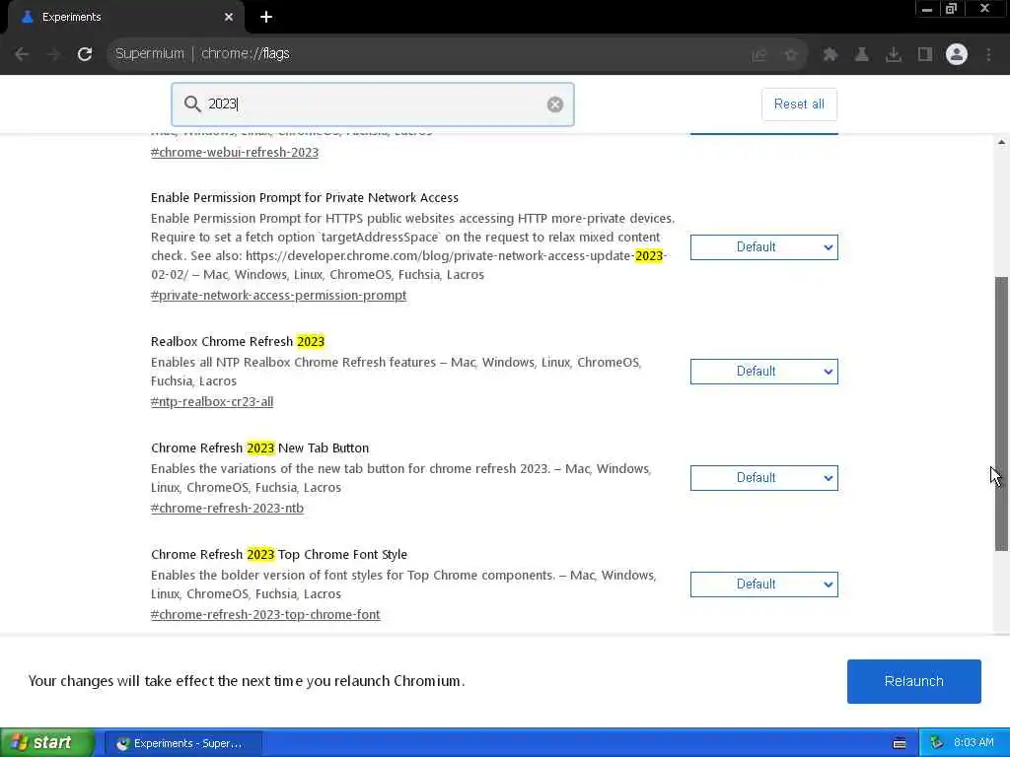1010x757 pixels.
Task: Click the forward navigation arrow
Action: coord(54,54)
